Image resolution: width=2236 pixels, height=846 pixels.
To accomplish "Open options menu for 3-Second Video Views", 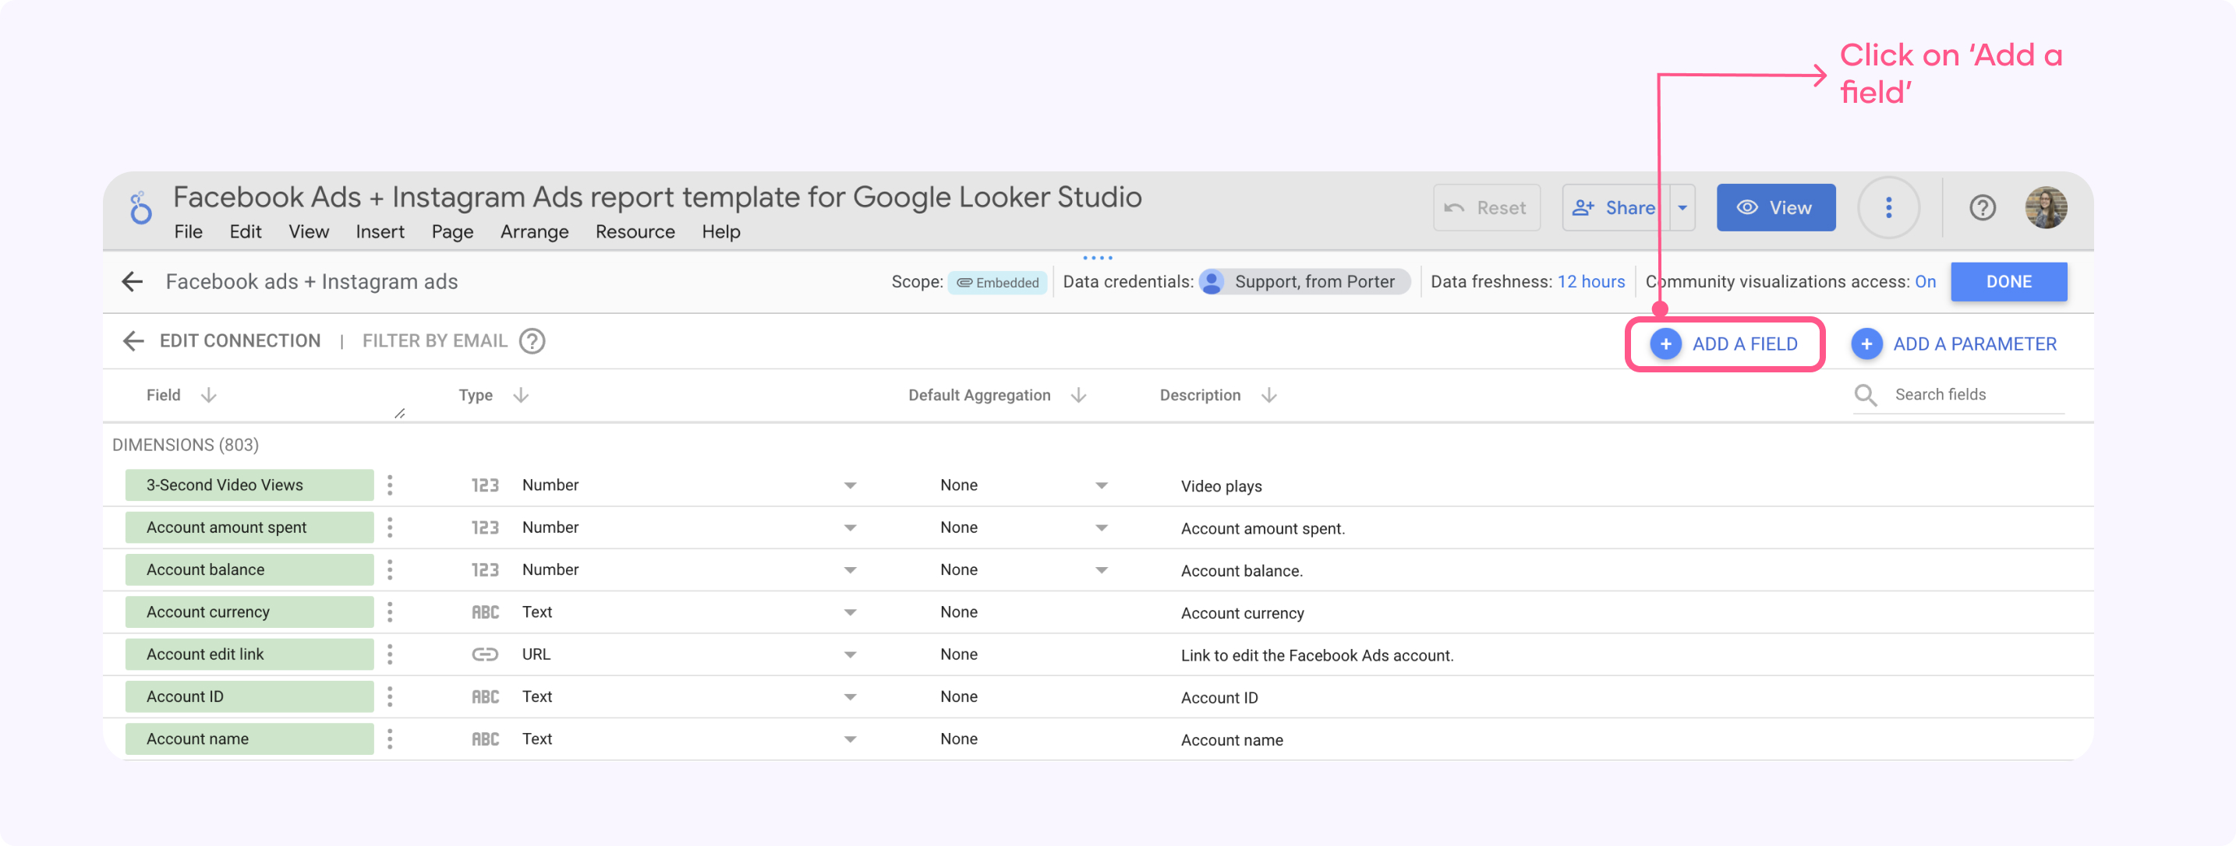I will click(x=390, y=485).
